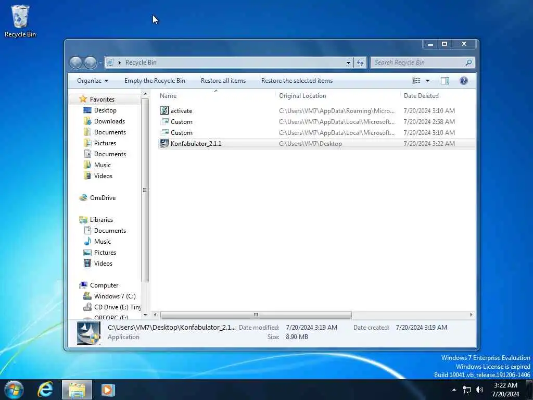The height and width of the screenshot is (400, 533).
Task: Open Windows Media Player from taskbar
Action: [x=108, y=390]
